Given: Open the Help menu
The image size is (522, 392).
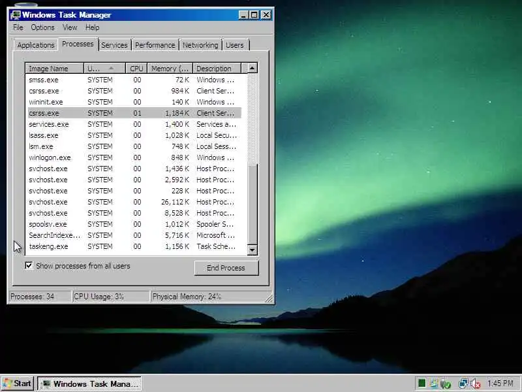Looking at the screenshot, I should point(92,27).
